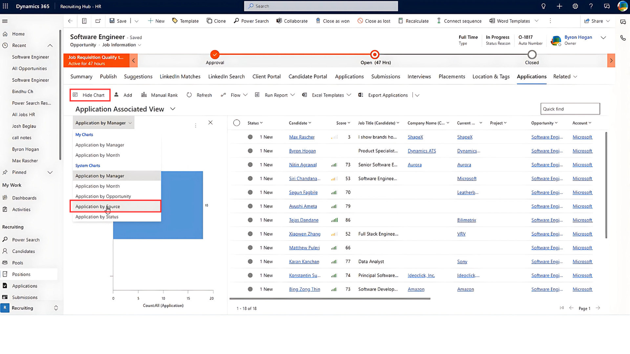Save the Software Engineer record
Image resolution: width=630 pixels, height=354 pixels.
[x=118, y=21]
